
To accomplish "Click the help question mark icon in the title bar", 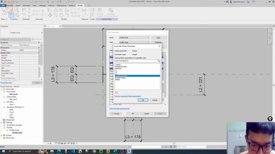I will [x=253, y=2].
